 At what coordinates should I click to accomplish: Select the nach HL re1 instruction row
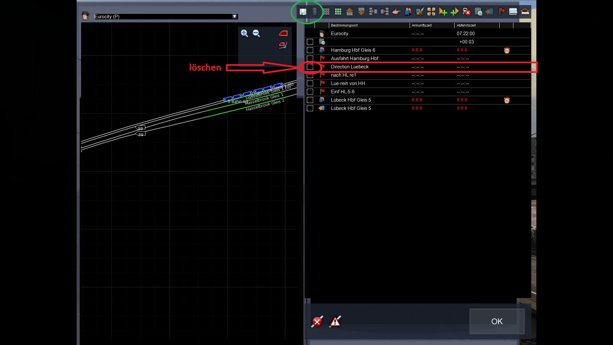(x=344, y=75)
